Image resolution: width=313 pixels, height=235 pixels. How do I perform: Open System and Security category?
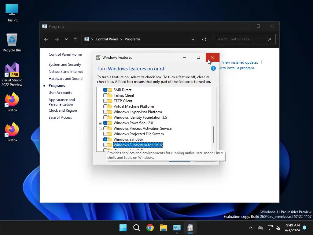[65, 65]
